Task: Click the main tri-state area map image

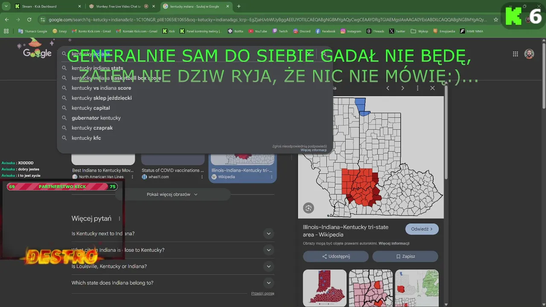Action: pos(371,157)
